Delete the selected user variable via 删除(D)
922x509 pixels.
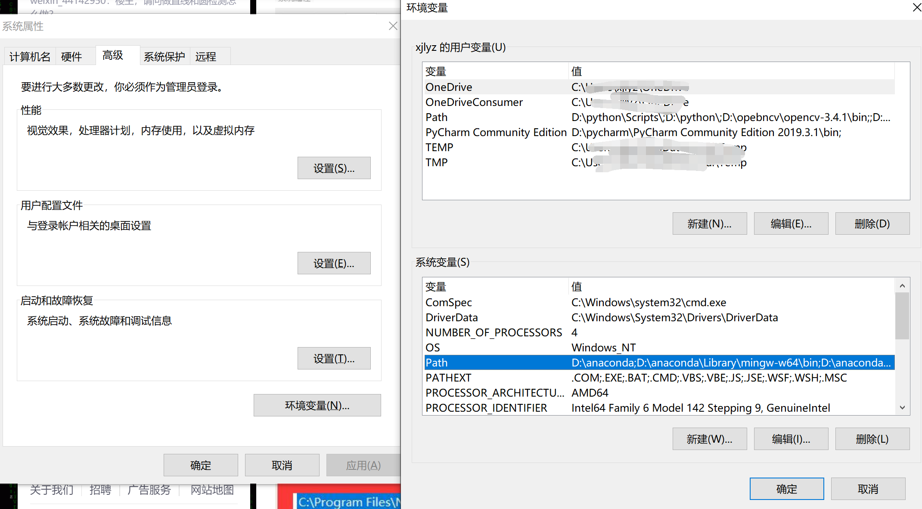[872, 223]
